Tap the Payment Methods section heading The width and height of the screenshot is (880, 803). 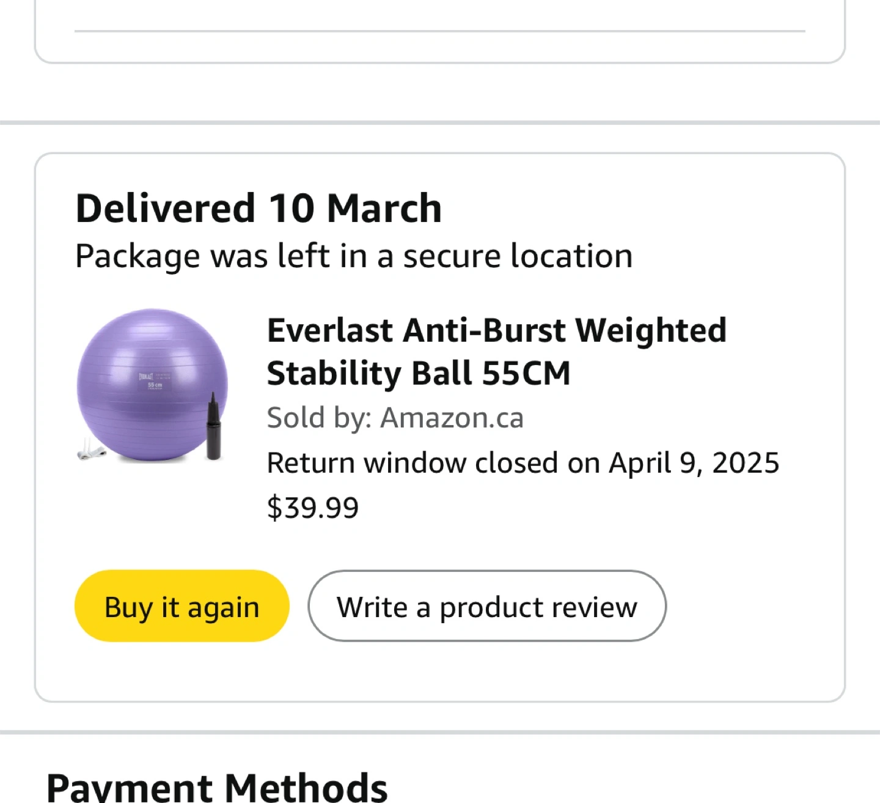pos(217,788)
